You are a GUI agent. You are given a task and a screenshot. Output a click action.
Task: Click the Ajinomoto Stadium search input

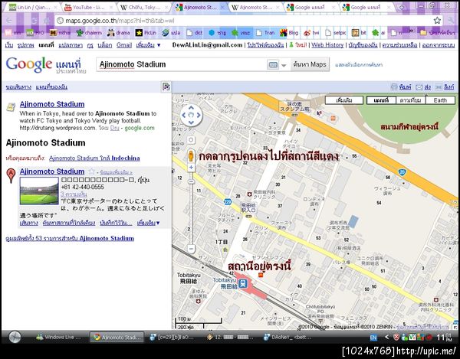click(x=182, y=65)
